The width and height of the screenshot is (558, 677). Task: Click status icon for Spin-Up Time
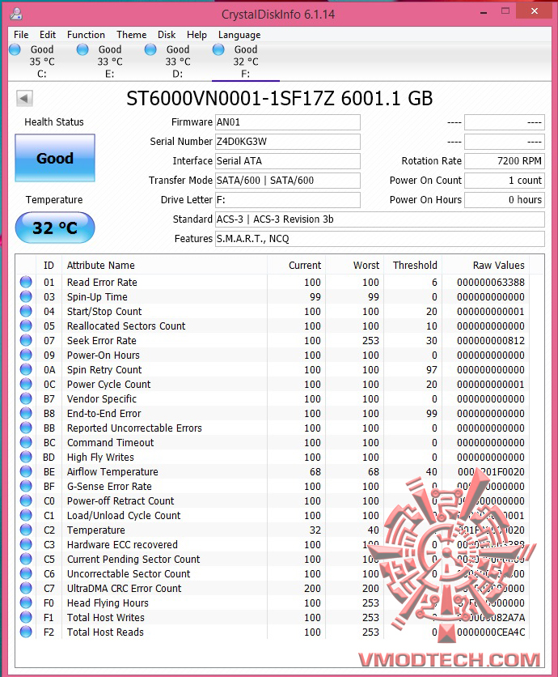26,296
